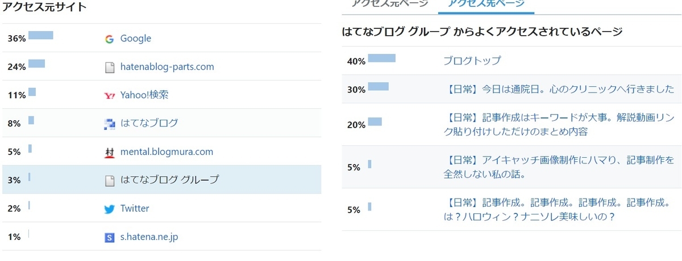
Task: Open the Google referrer link
Action: [136, 39]
